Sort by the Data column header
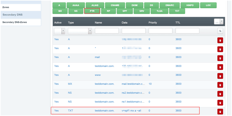 (x=124, y=23)
